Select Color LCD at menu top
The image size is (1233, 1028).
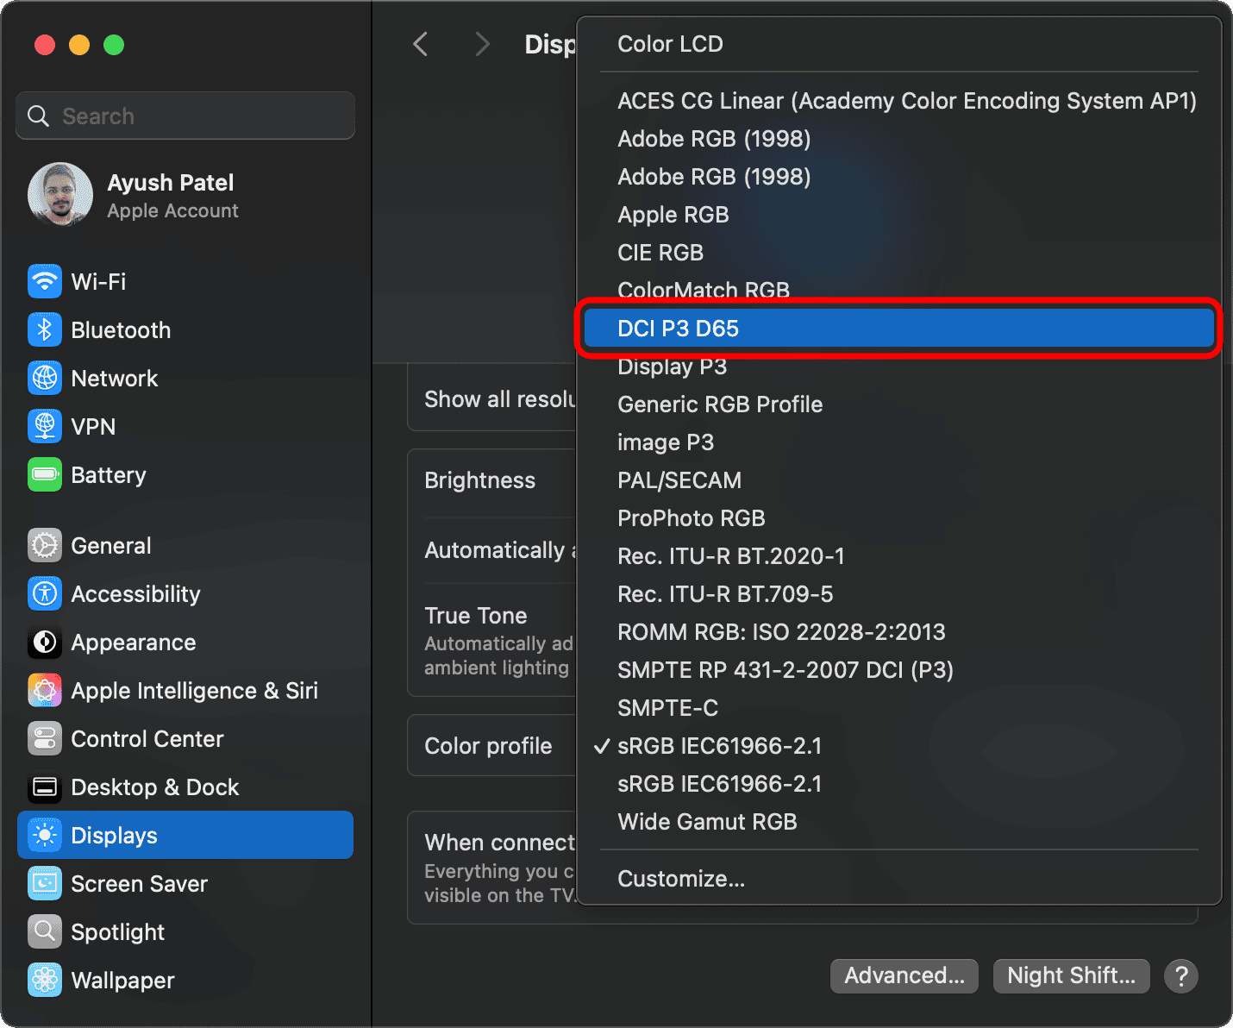pos(671,44)
